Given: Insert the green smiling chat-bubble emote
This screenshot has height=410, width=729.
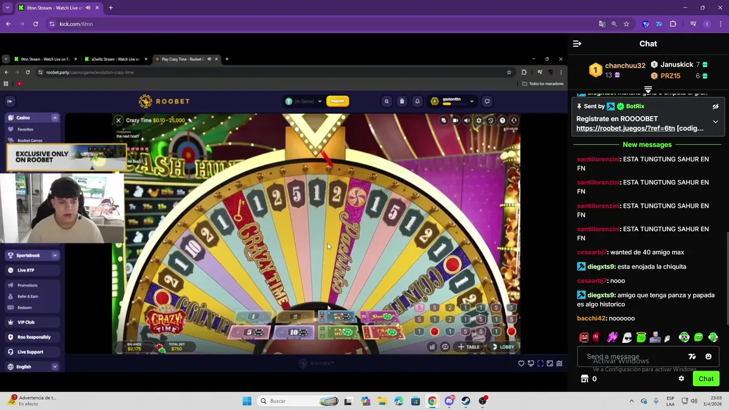Looking at the screenshot, I should (698, 338).
